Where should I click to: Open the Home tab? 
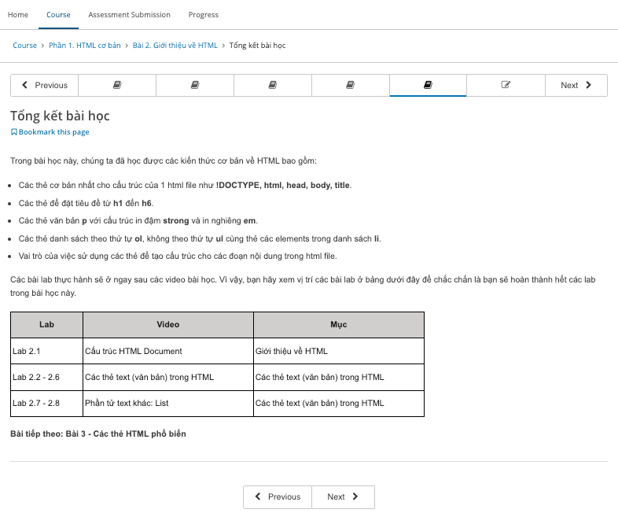(x=18, y=15)
